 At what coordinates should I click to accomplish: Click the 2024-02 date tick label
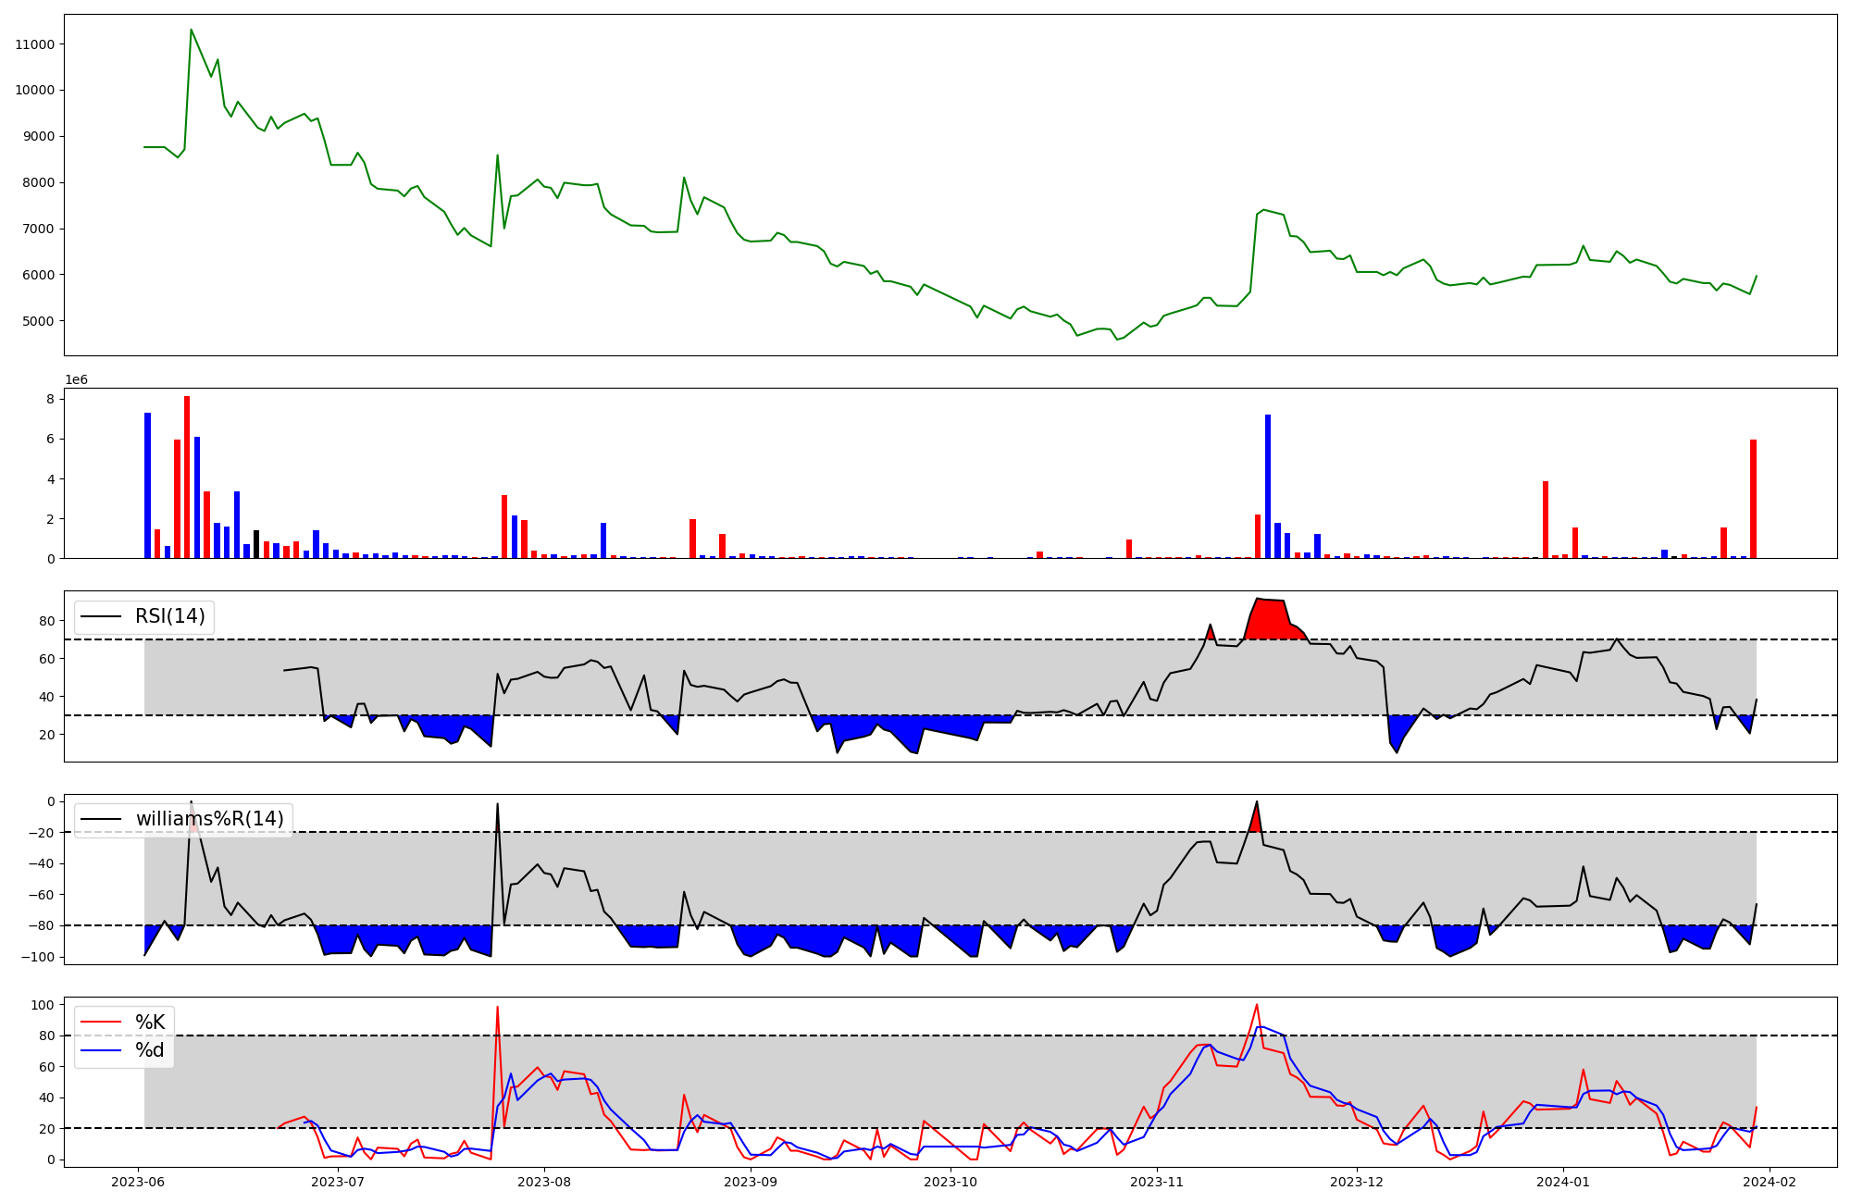1770,1182
